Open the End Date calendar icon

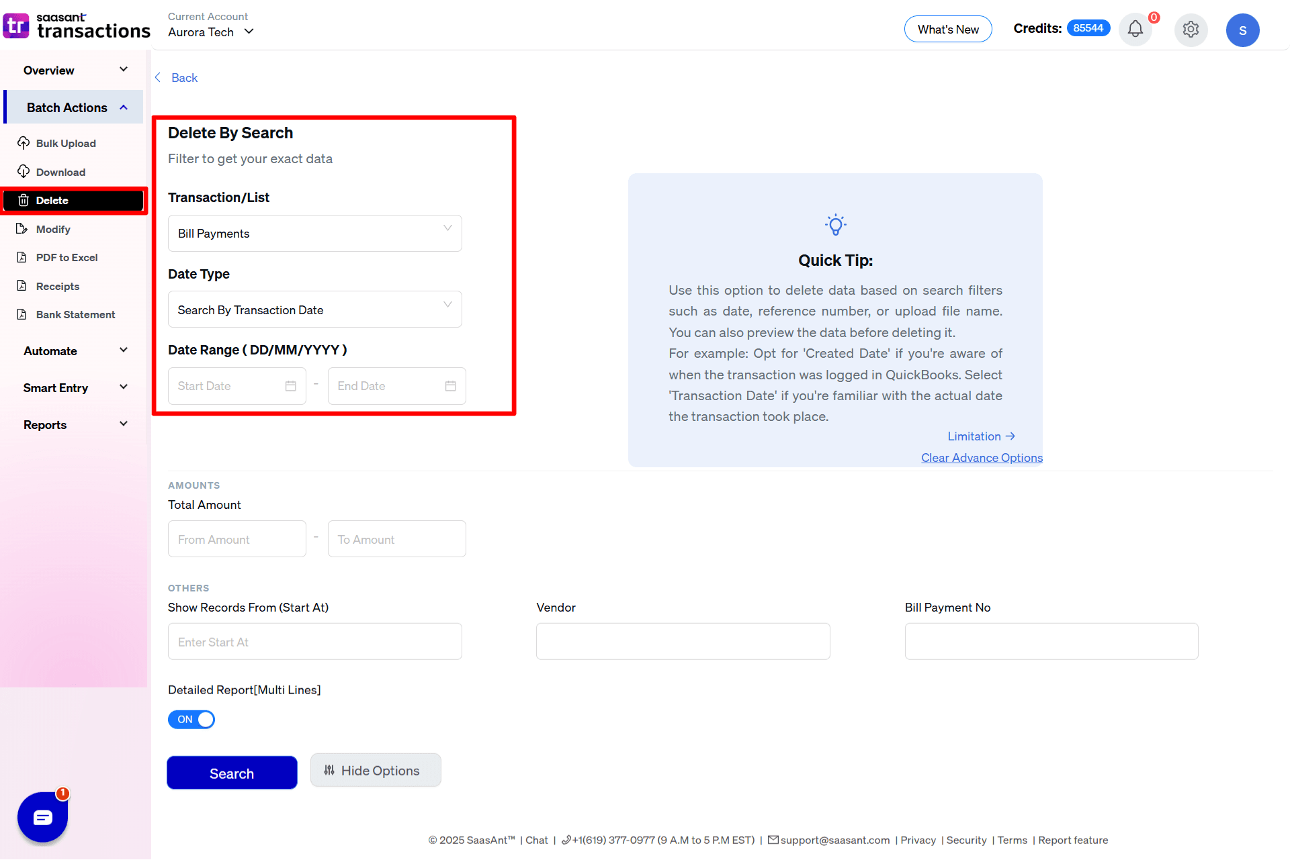pos(451,386)
